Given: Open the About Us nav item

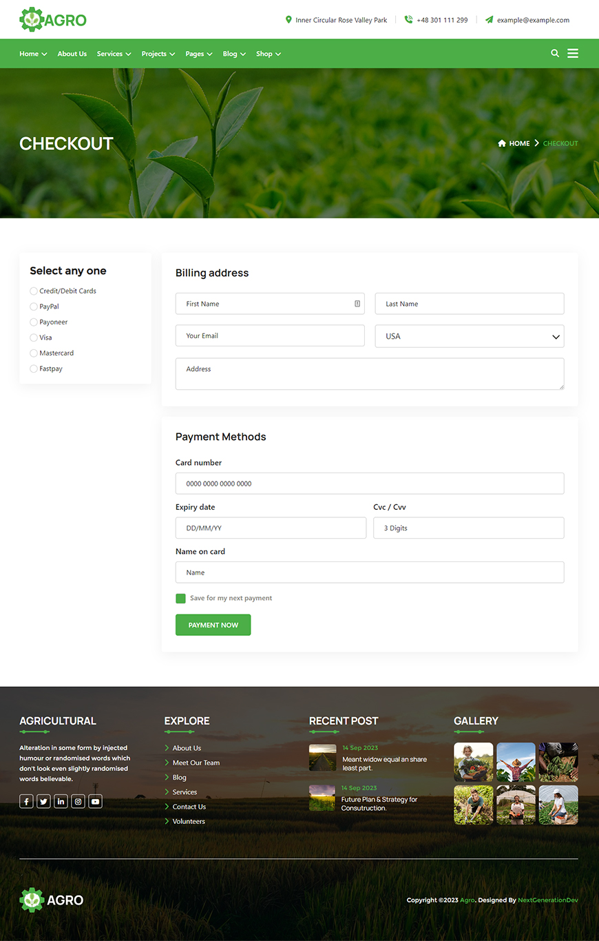Looking at the screenshot, I should pos(72,54).
